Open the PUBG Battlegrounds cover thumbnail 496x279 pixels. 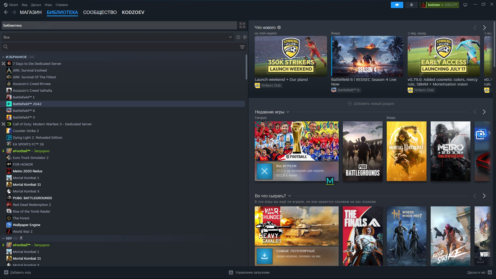(x=363, y=151)
